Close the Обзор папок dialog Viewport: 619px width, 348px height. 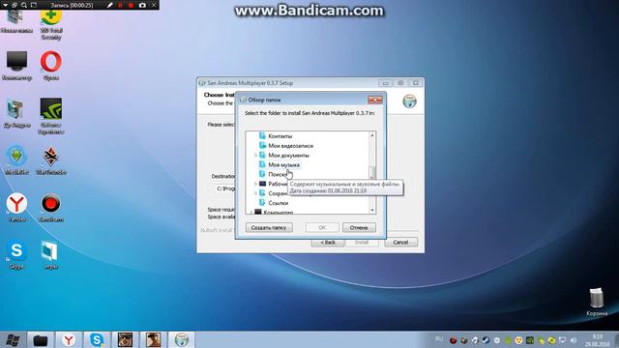pos(375,100)
